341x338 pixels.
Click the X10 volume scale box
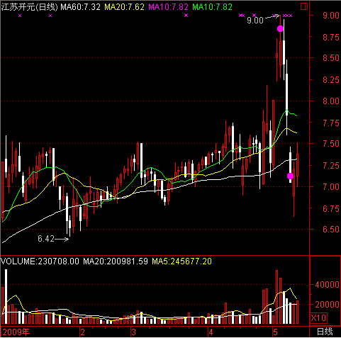tap(318, 318)
